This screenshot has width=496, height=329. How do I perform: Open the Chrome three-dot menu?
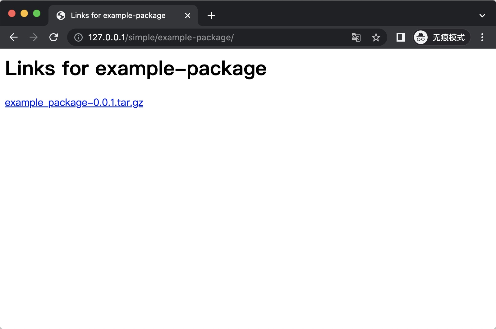(x=482, y=37)
